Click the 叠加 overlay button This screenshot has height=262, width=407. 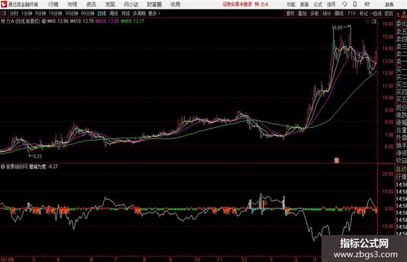tap(302, 13)
